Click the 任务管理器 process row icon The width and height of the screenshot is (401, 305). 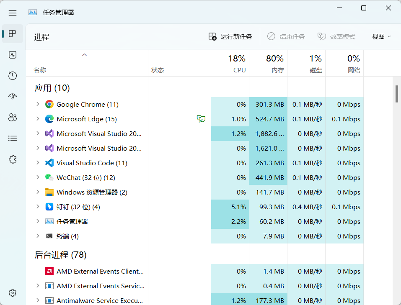tap(49, 221)
